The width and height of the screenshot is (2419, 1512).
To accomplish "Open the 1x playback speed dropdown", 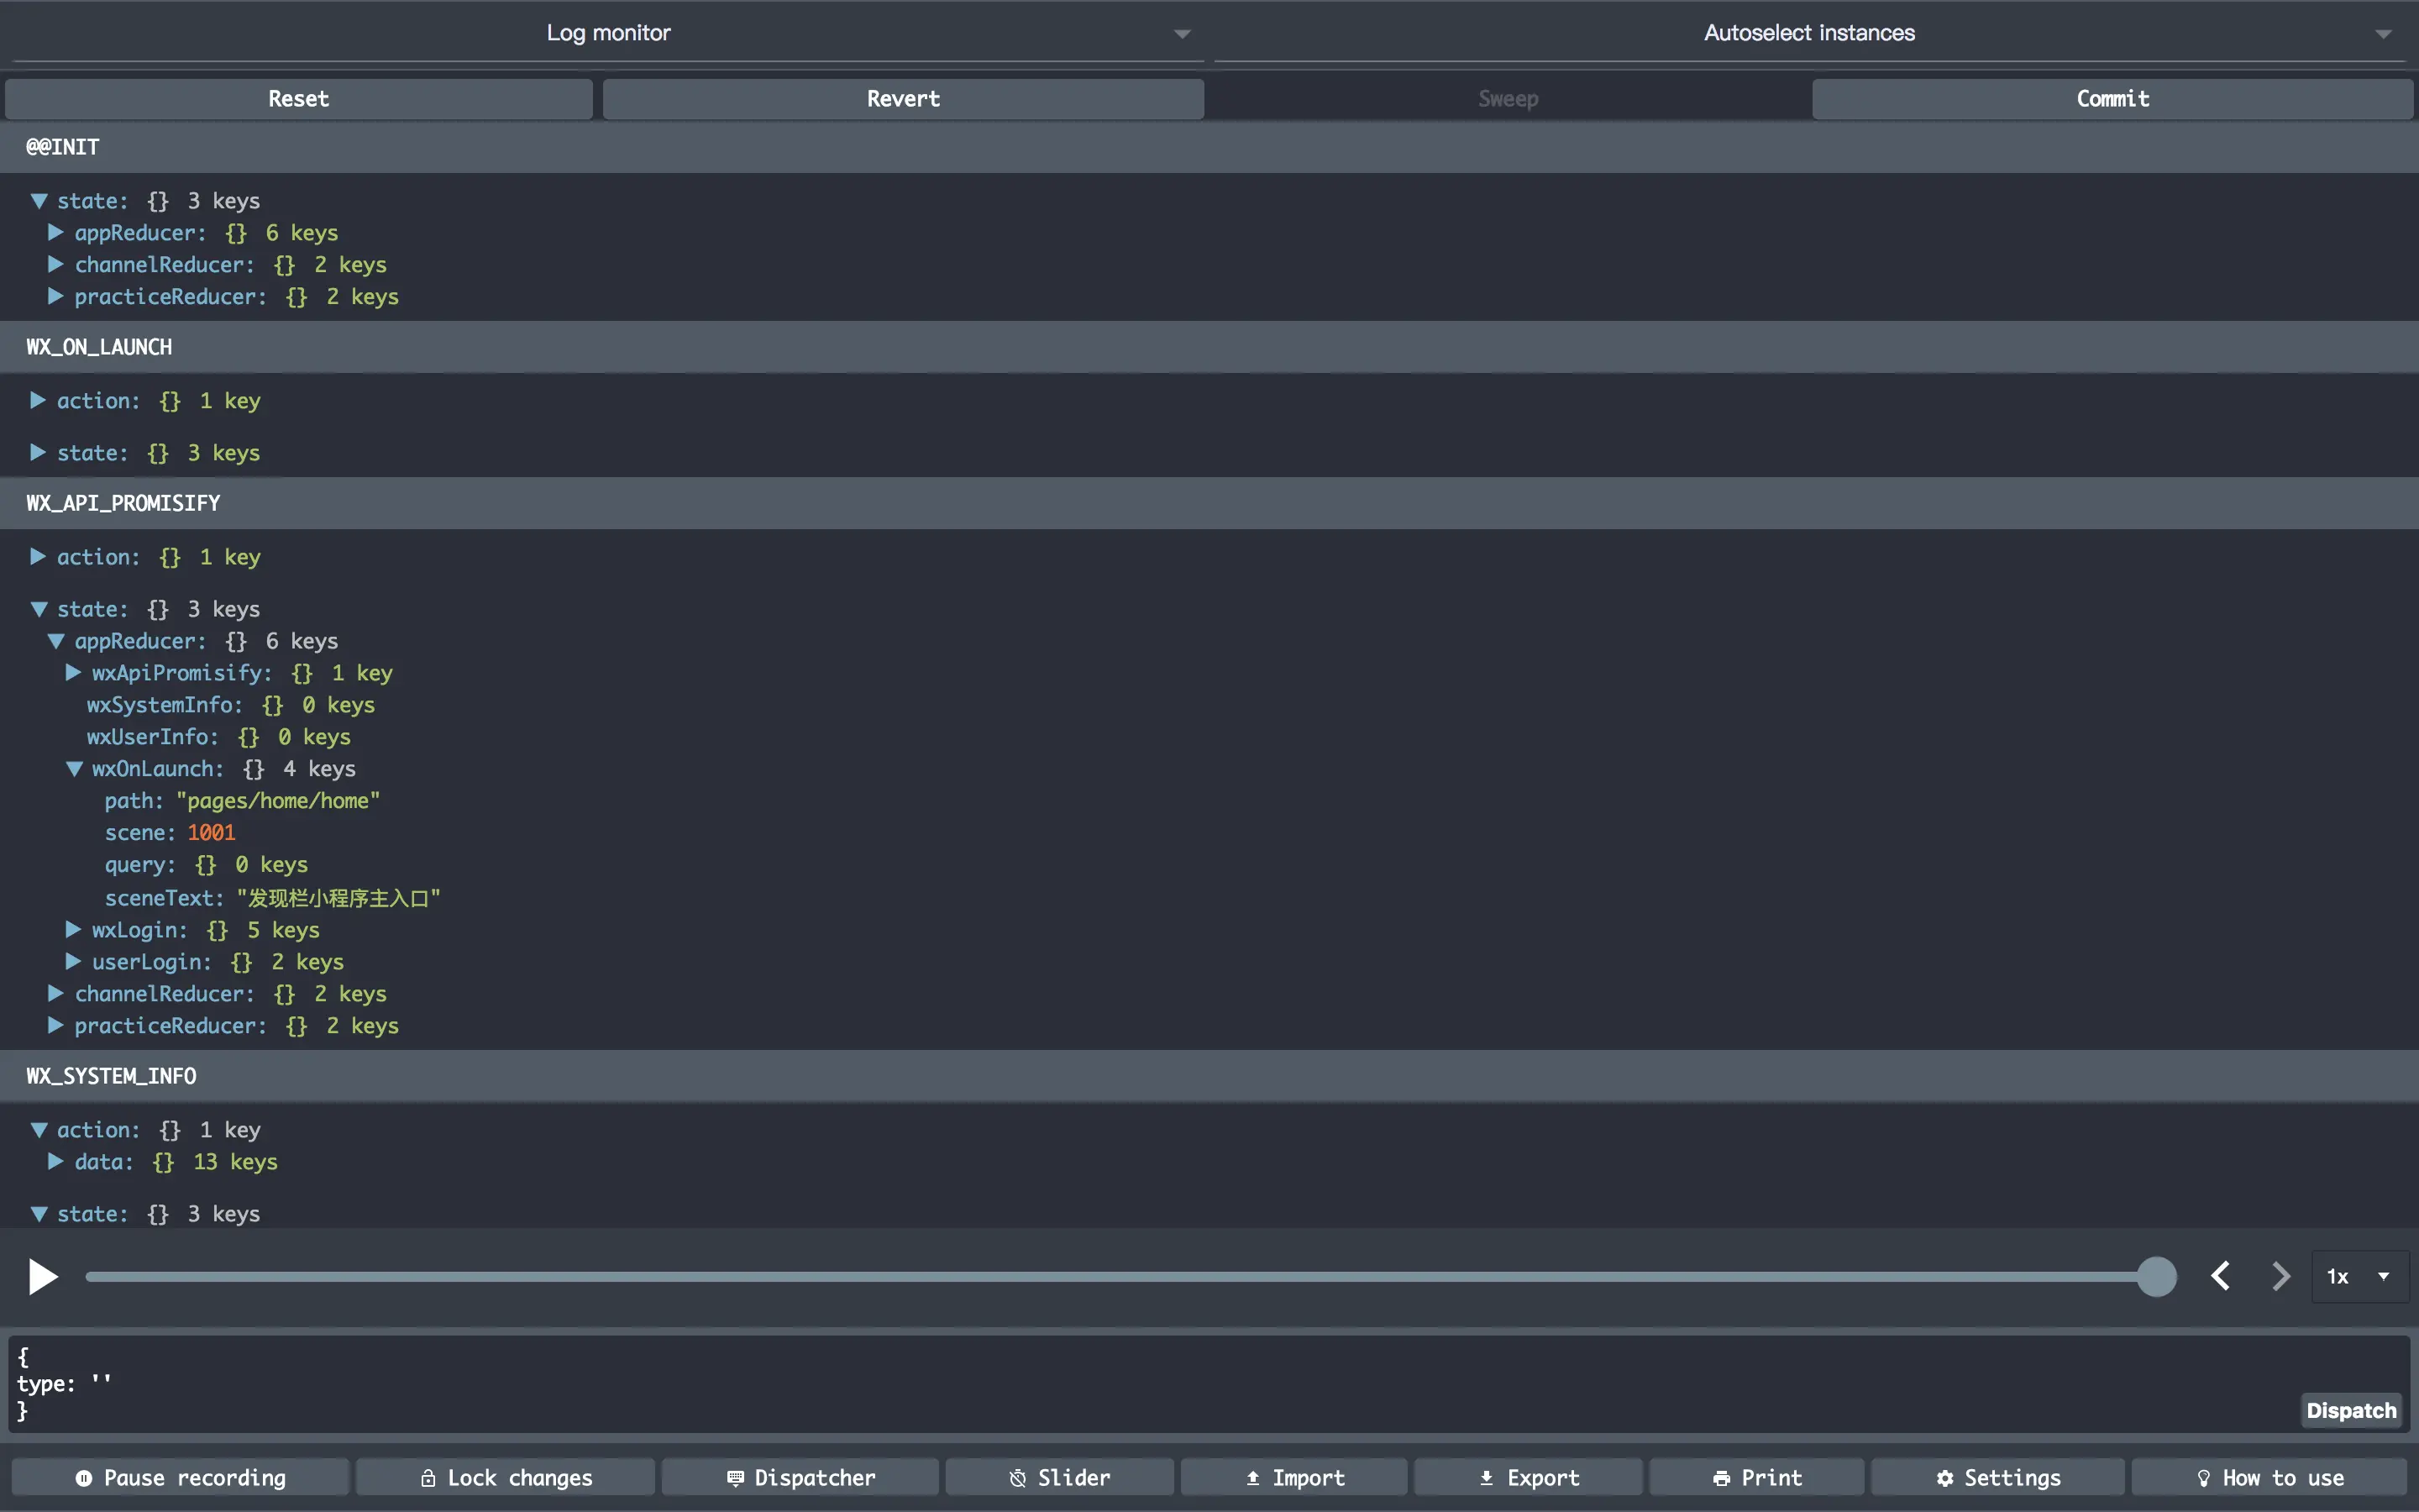I will [2359, 1276].
